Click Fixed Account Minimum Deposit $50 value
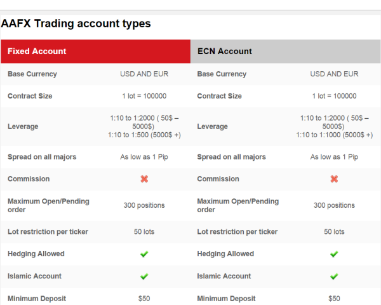381x305 pixels. [144, 299]
